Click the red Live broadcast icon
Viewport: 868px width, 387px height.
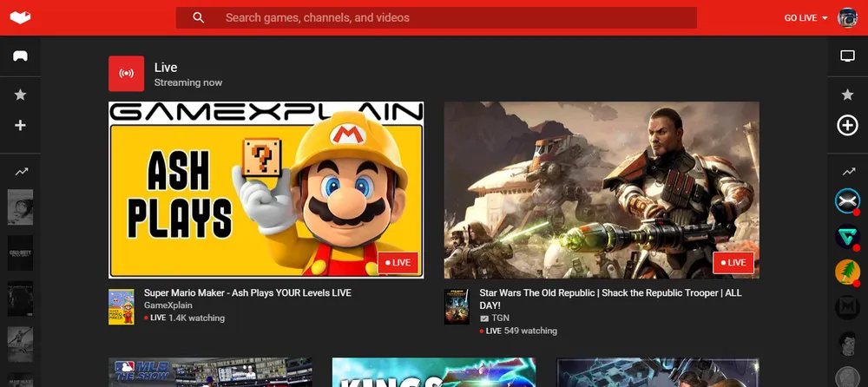point(126,74)
